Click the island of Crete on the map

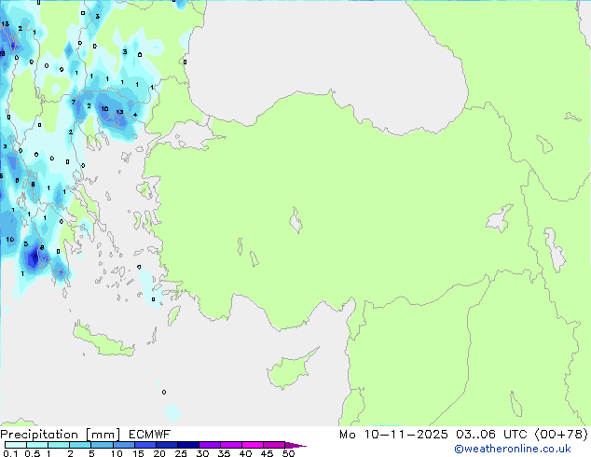102,341
